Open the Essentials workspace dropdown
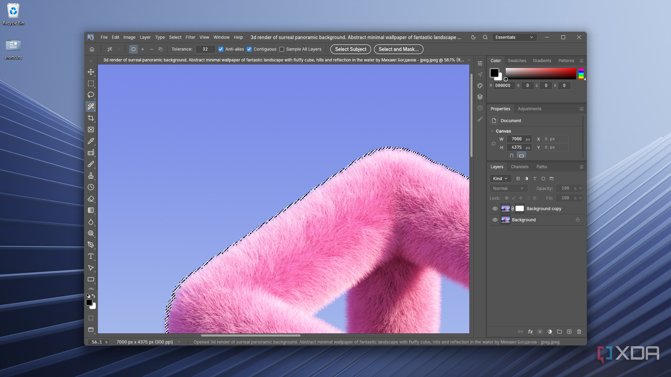The height and width of the screenshot is (377, 671). pos(514,37)
